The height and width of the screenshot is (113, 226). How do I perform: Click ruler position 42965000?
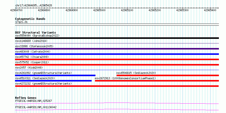pyautogui.click(x=100, y=10)
